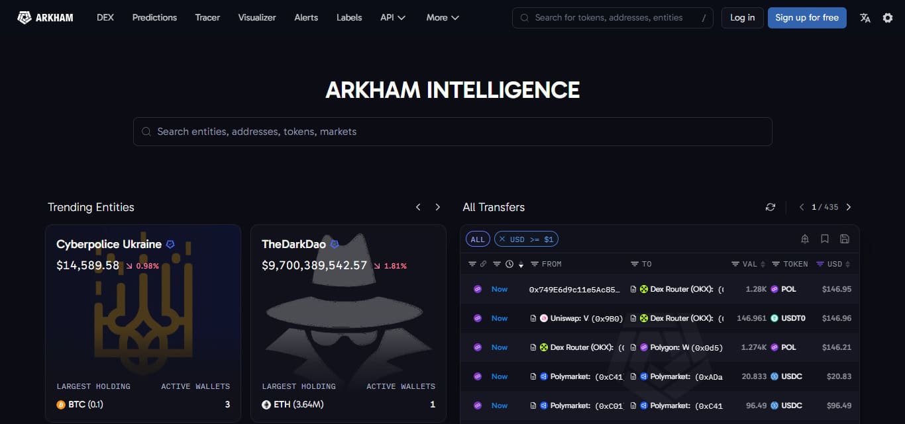
Task: Click the Log in button
Action: coord(742,18)
